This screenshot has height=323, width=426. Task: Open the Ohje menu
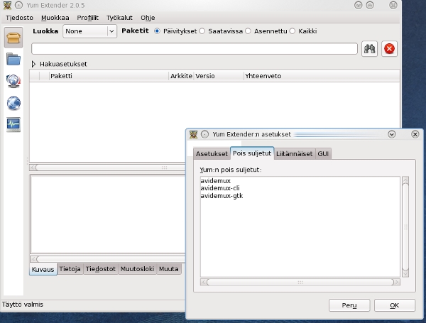click(148, 18)
